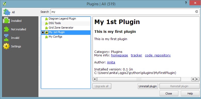Click the Installed plugins puzzle icon

6,21
